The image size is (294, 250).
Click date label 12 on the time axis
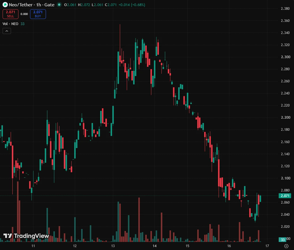coord(75,246)
